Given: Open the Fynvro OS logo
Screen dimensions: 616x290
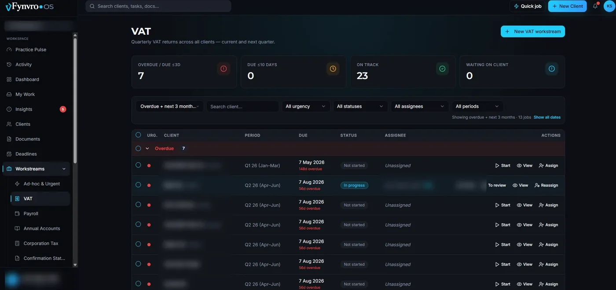Looking at the screenshot, I should click(x=29, y=7).
